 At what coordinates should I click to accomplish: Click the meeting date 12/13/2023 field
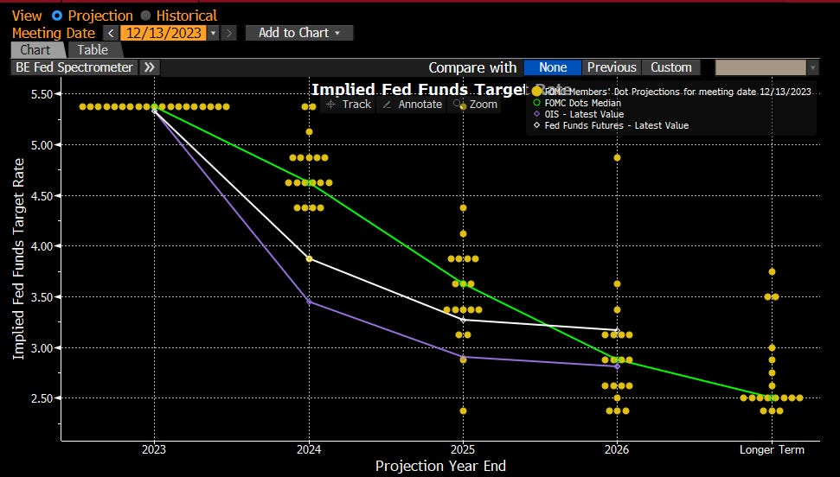163,33
